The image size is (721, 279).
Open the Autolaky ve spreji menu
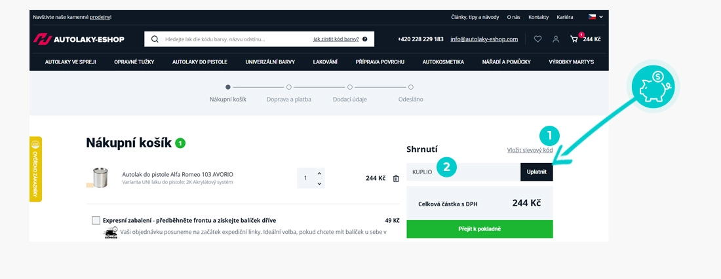pyautogui.click(x=70, y=62)
